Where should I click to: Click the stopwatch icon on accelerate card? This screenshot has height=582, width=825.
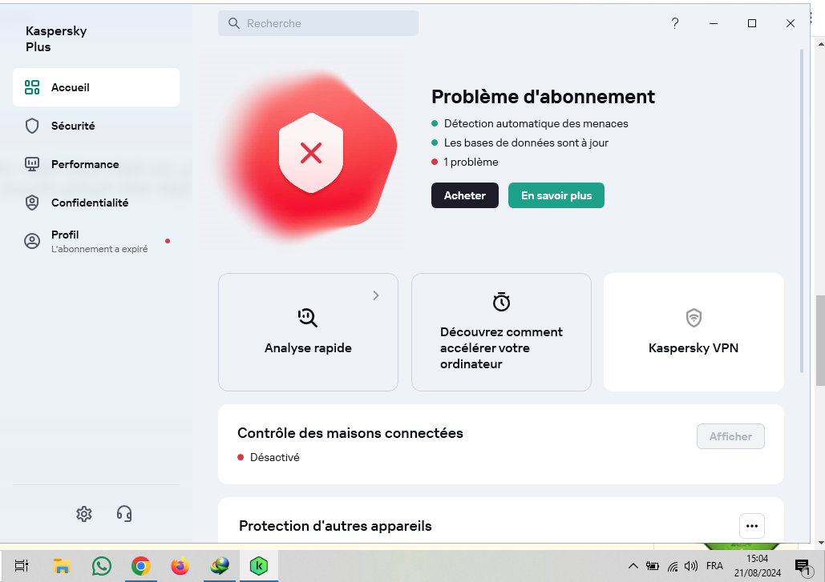point(501,302)
